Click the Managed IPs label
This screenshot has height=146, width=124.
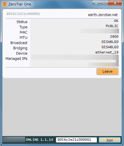16,59
